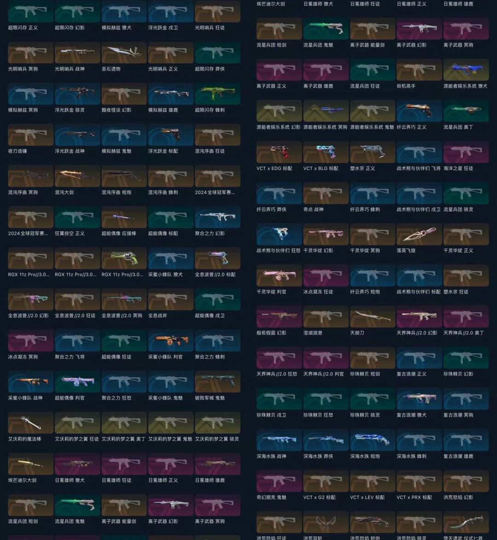Select the 塑水宗 正义 skin
The height and width of the screenshot is (540, 497).
[x=372, y=152]
